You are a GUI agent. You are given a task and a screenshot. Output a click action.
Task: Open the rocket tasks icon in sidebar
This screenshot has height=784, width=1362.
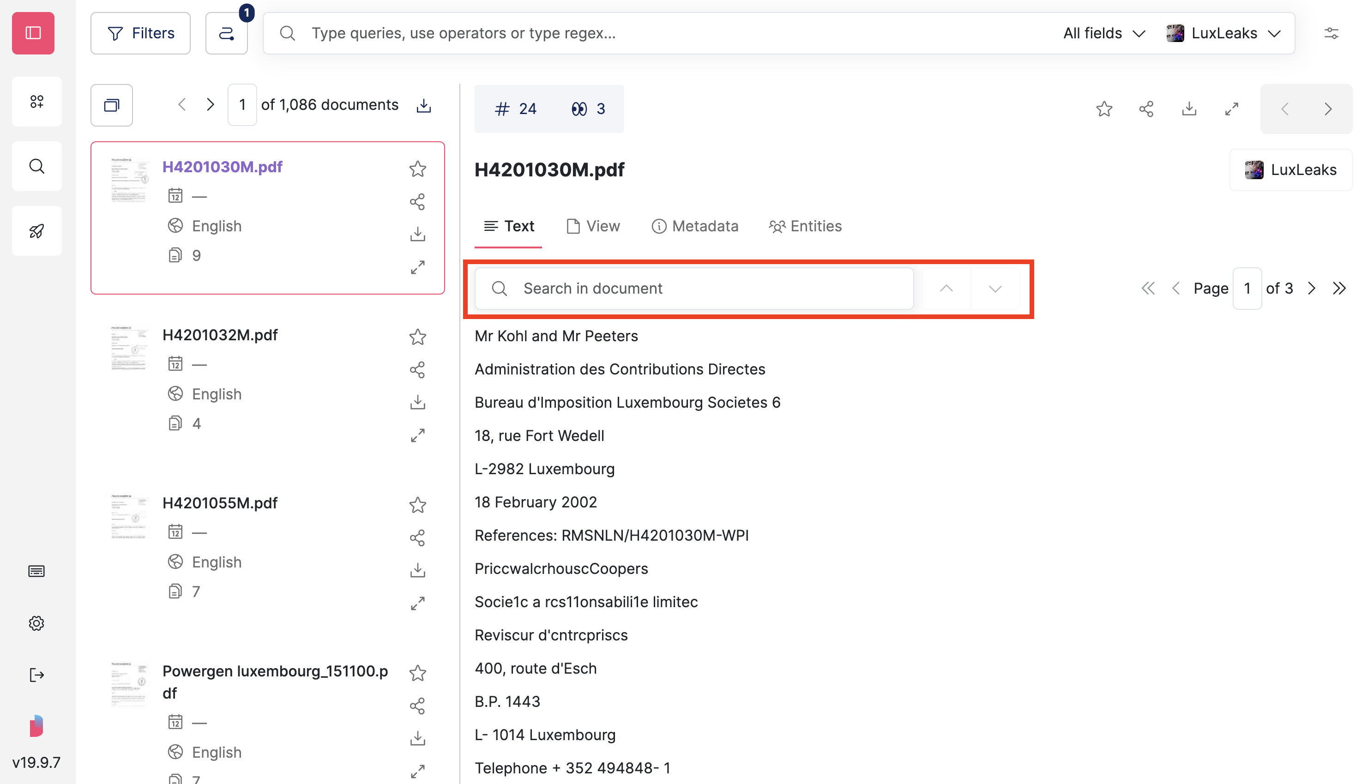36,231
